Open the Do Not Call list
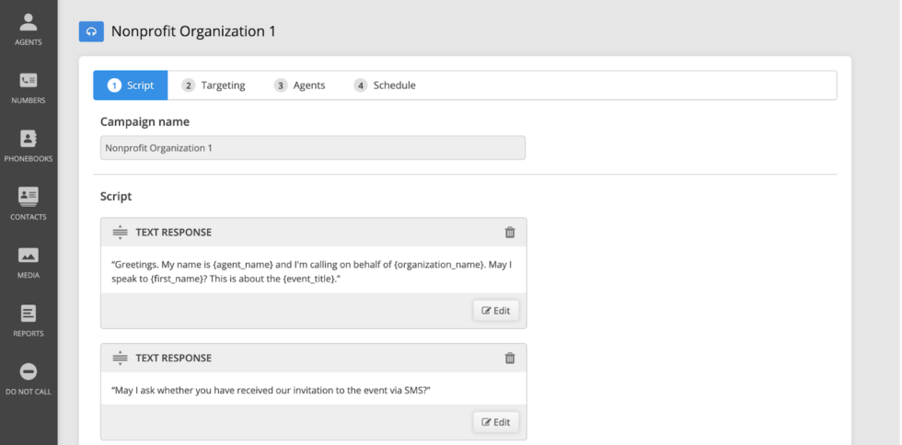This screenshot has height=445, width=902. click(29, 377)
